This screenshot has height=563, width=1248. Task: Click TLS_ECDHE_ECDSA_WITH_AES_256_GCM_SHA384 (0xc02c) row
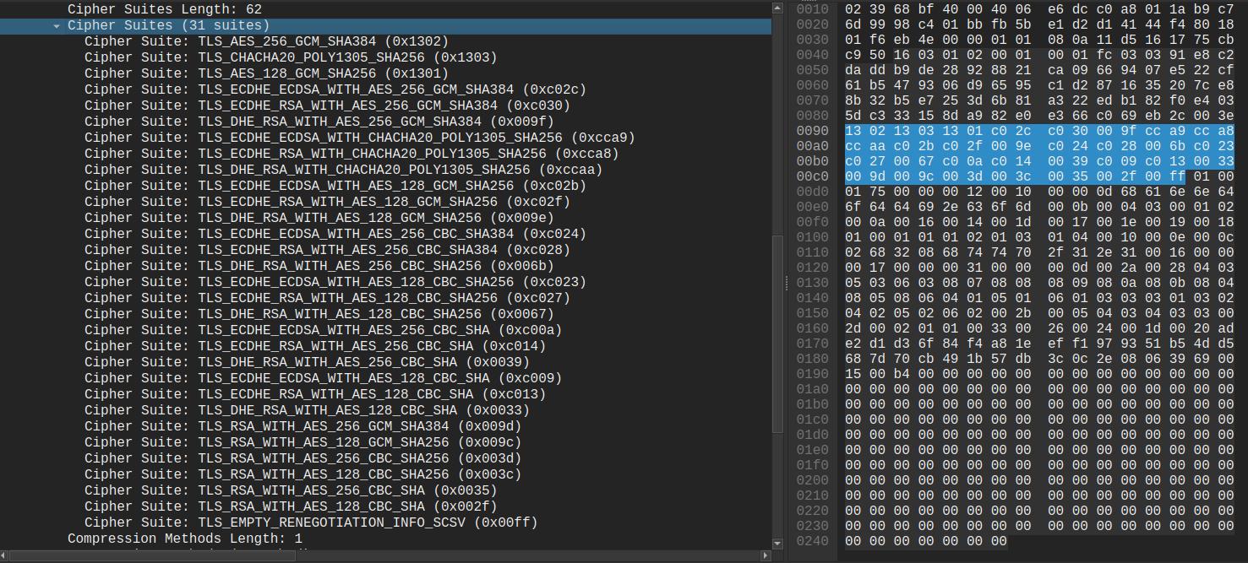[385, 89]
